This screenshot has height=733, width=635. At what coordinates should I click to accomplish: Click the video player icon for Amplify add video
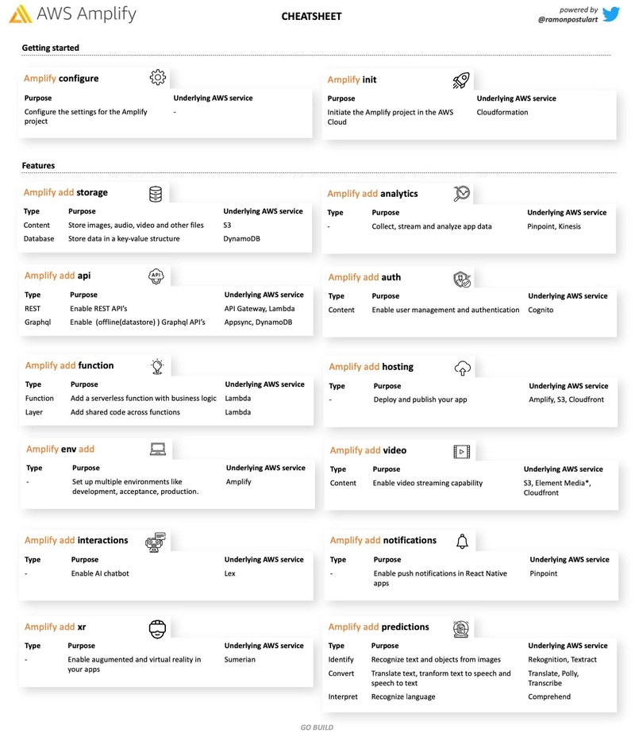click(x=461, y=451)
